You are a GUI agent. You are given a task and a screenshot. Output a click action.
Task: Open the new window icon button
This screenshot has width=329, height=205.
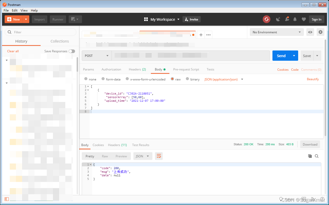click(x=75, y=19)
